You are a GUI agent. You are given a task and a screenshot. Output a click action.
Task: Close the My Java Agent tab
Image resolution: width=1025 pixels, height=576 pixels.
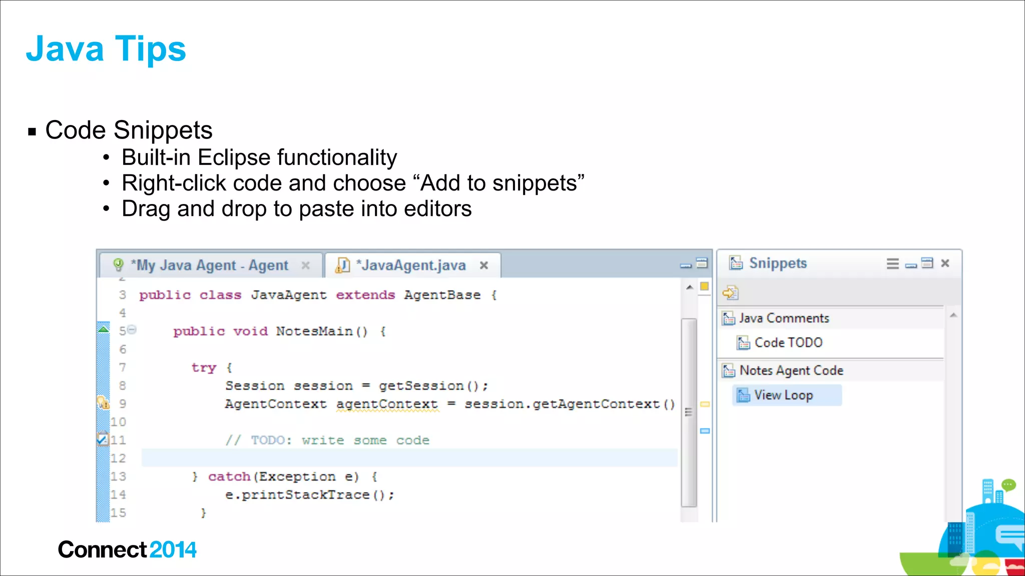pyautogui.click(x=306, y=265)
